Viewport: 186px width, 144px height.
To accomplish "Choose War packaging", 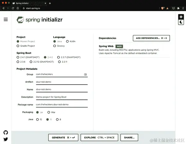I will [x=51, y=112].
